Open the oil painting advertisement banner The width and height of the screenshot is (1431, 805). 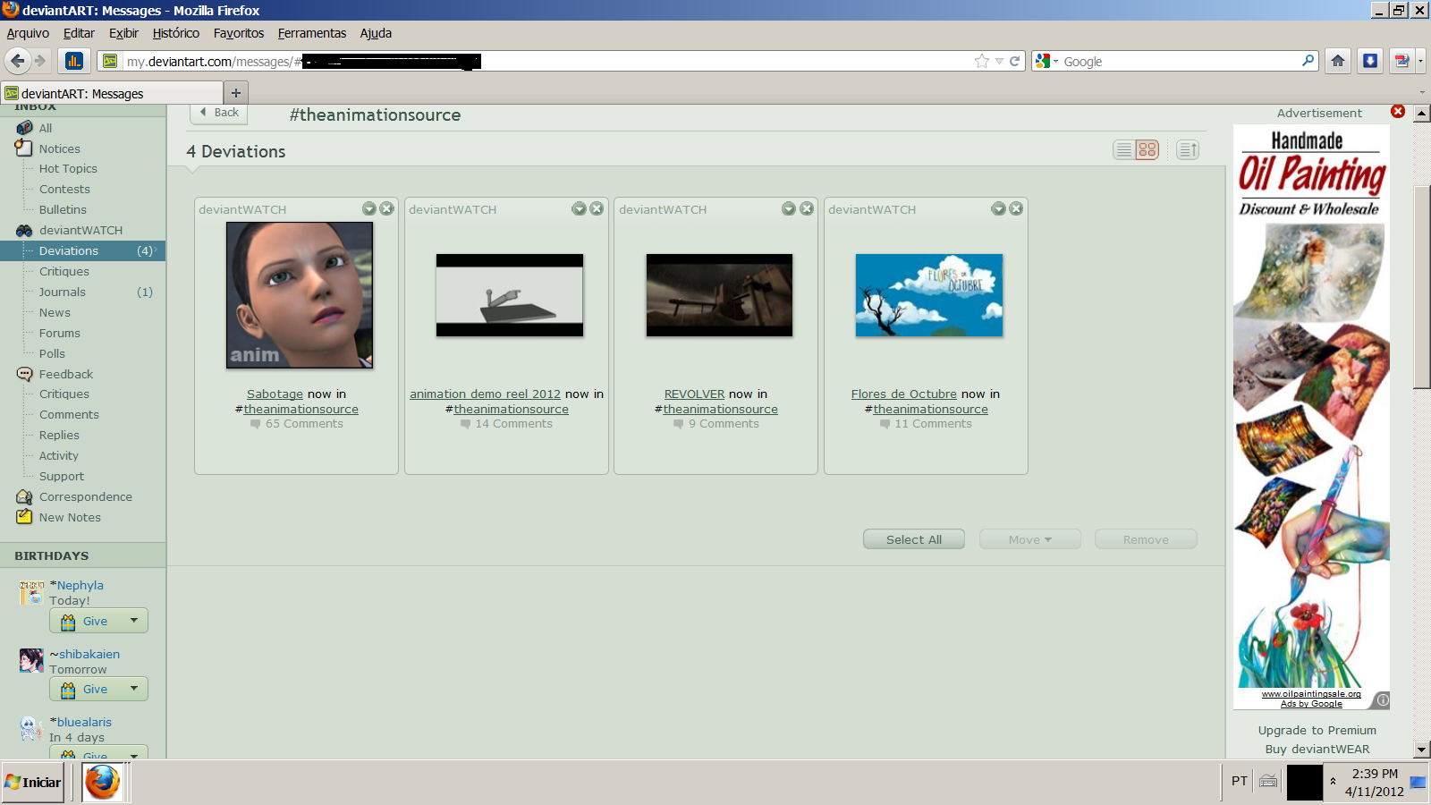[x=1311, y=416]
